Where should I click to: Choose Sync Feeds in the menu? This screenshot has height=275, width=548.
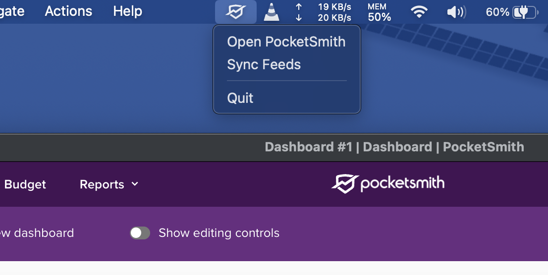tap(264, 65)
